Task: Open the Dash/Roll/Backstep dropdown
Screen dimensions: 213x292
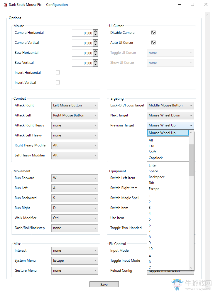Action: [x=75, y=228]
